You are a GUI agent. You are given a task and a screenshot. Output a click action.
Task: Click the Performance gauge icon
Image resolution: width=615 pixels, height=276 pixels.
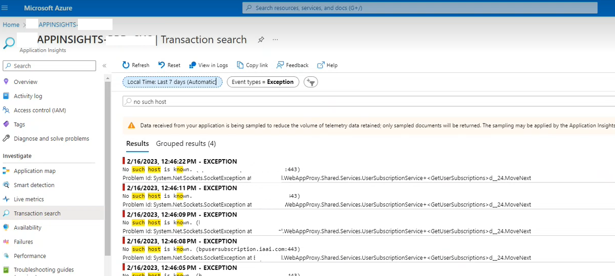pos(6,256)
